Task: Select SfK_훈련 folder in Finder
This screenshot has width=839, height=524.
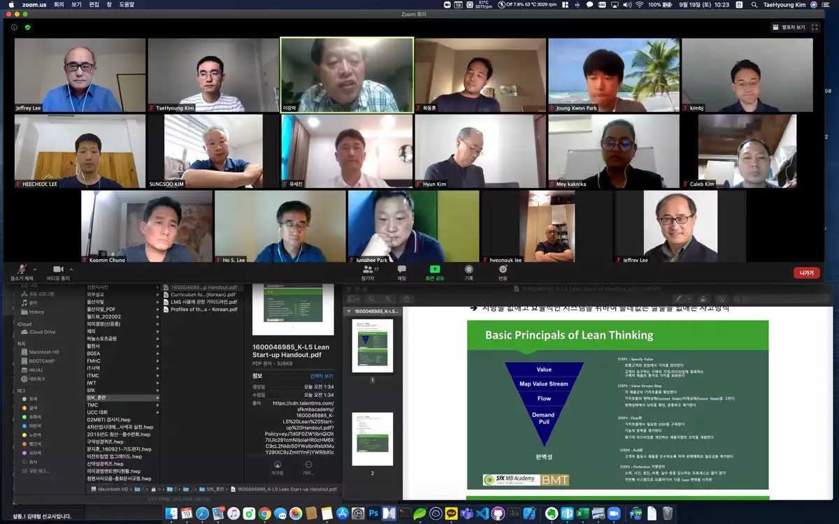Action: 122,398
